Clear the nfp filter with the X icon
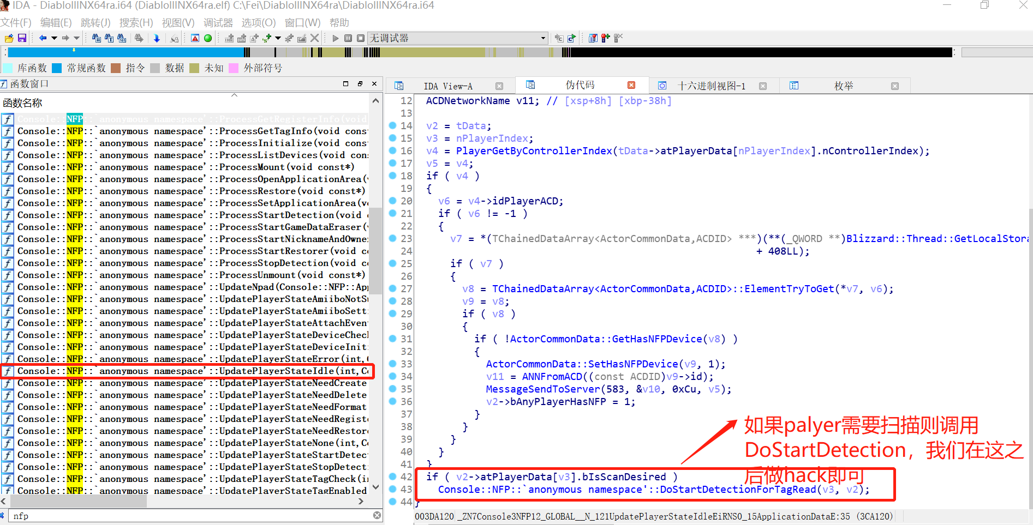This screenshot has height=525, width=1033. coord(377,515)
